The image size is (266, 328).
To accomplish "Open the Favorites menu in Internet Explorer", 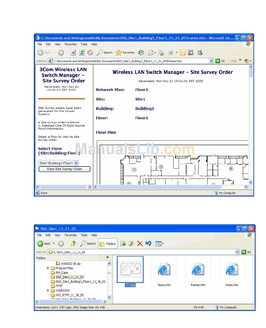I will pos(71,44).
